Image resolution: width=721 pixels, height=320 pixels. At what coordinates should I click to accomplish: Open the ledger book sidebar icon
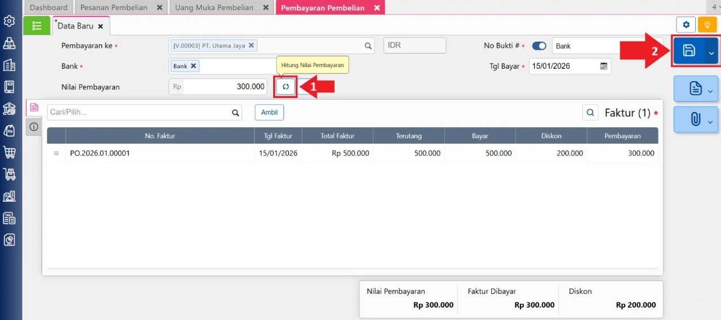pos(9,87)
